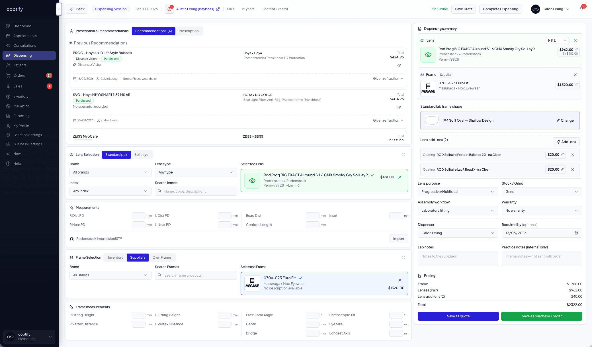The width and height of the screenshot is (592, 347).
Task: Open the Stock / Grind dropdown
Action: (x=542, y=192)
